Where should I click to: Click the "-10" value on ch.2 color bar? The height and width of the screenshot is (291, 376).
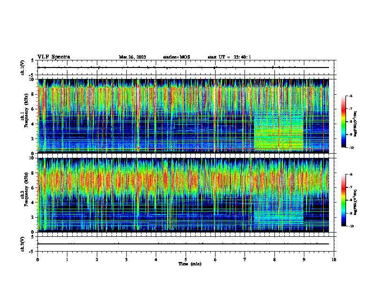(351, 226)
